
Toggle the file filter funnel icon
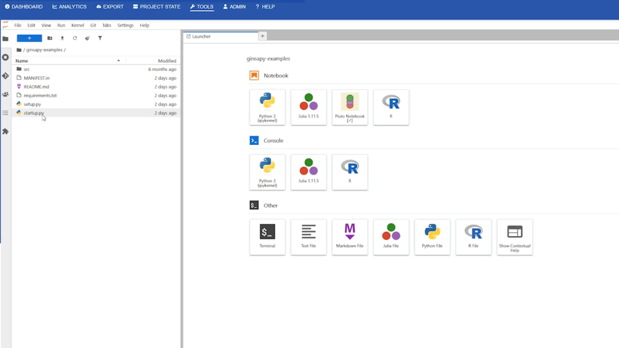(100, 38)
